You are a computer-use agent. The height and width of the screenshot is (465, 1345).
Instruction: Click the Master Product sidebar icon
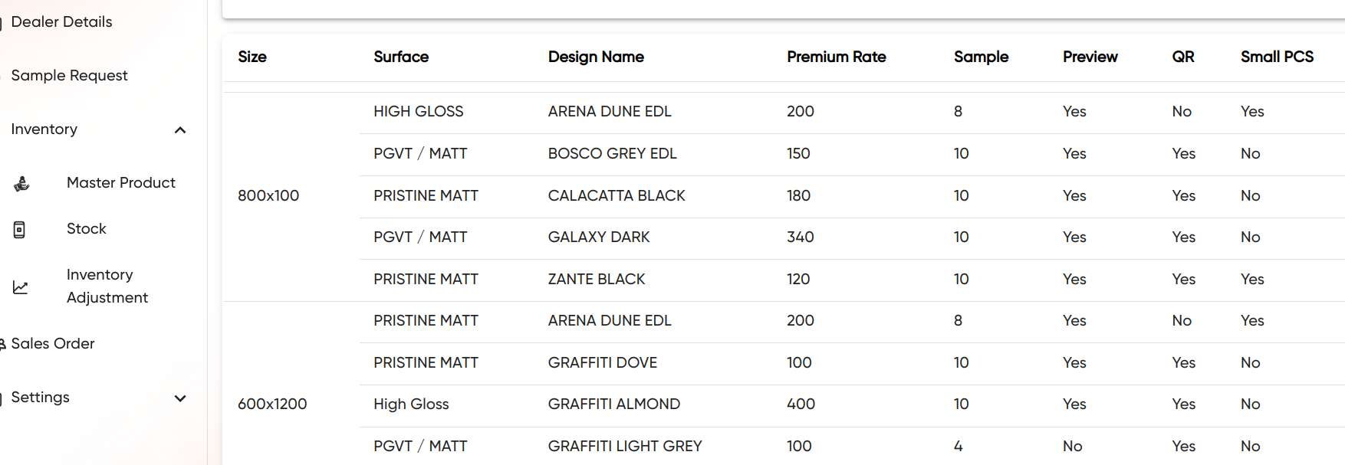click(x=21, y=183)
